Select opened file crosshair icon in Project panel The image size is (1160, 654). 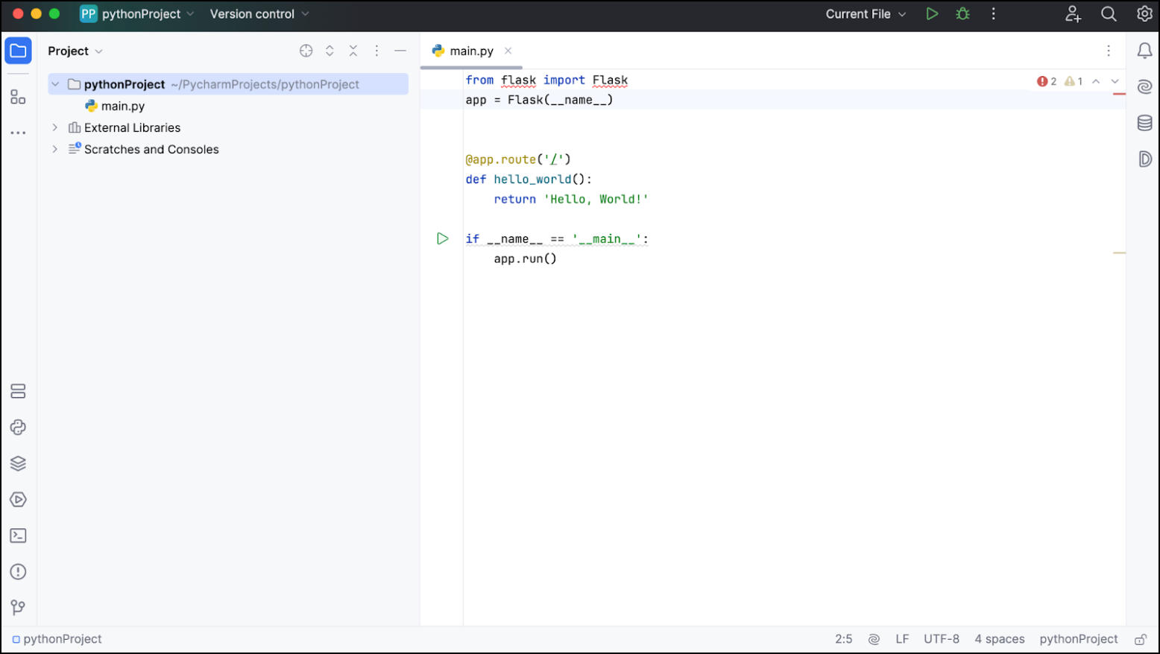tap(306, 51)
